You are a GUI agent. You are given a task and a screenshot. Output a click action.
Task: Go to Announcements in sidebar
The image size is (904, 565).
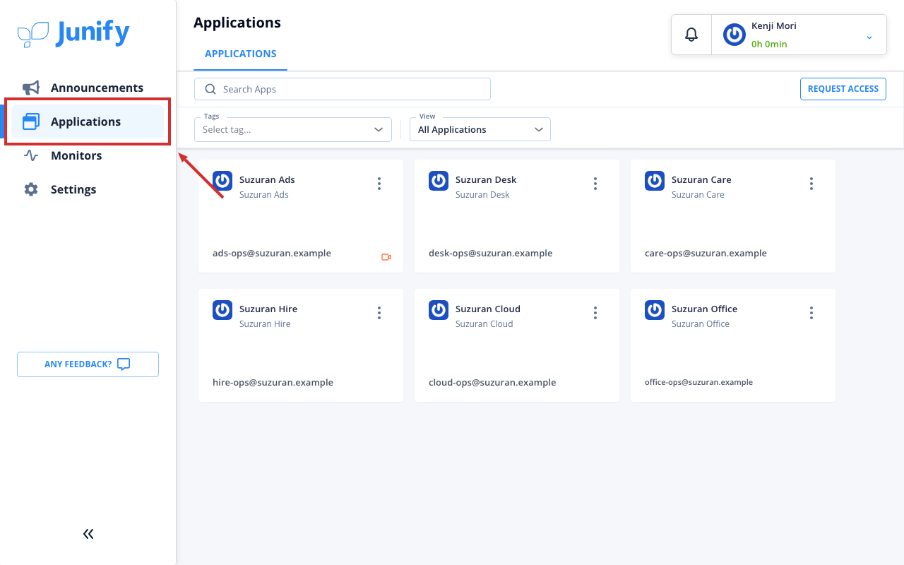88,88
